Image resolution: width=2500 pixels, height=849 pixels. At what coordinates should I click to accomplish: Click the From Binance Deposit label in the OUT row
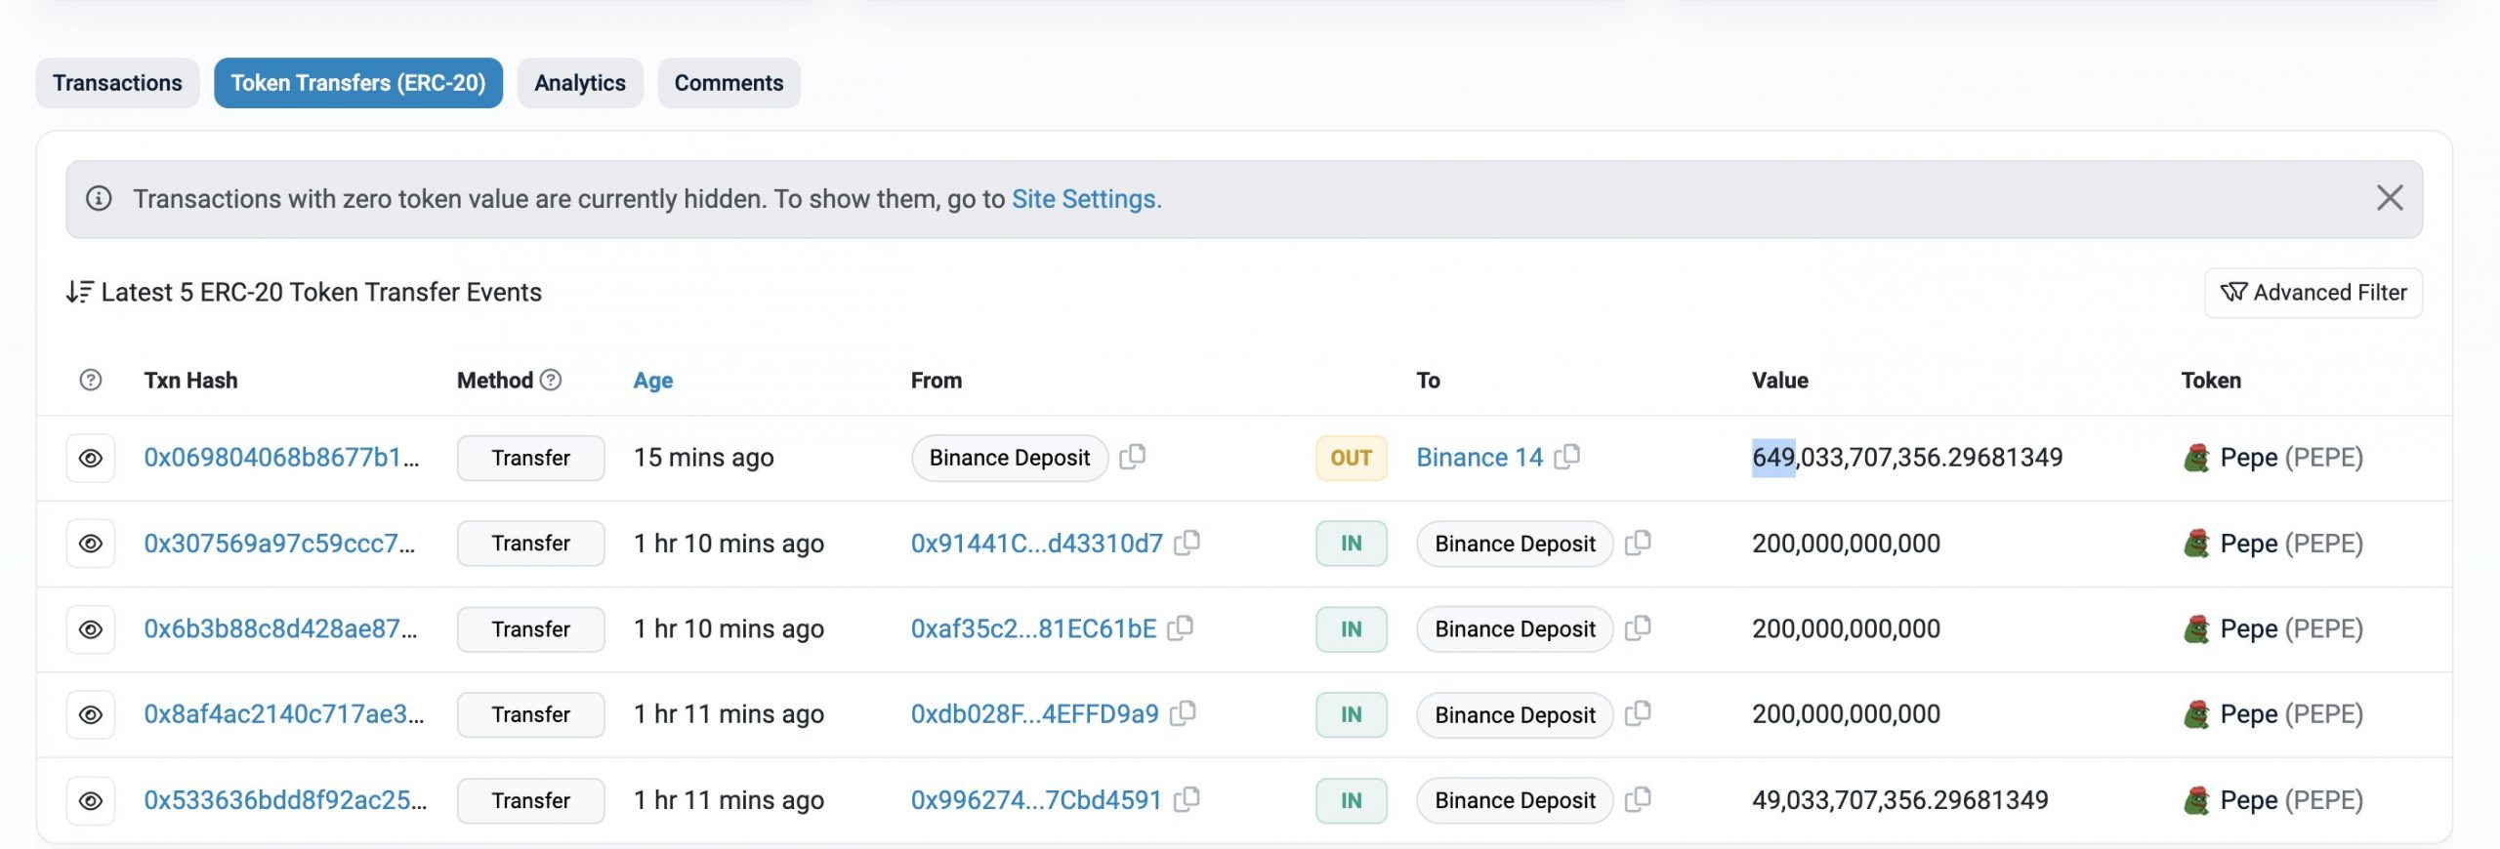[1010, 458]
